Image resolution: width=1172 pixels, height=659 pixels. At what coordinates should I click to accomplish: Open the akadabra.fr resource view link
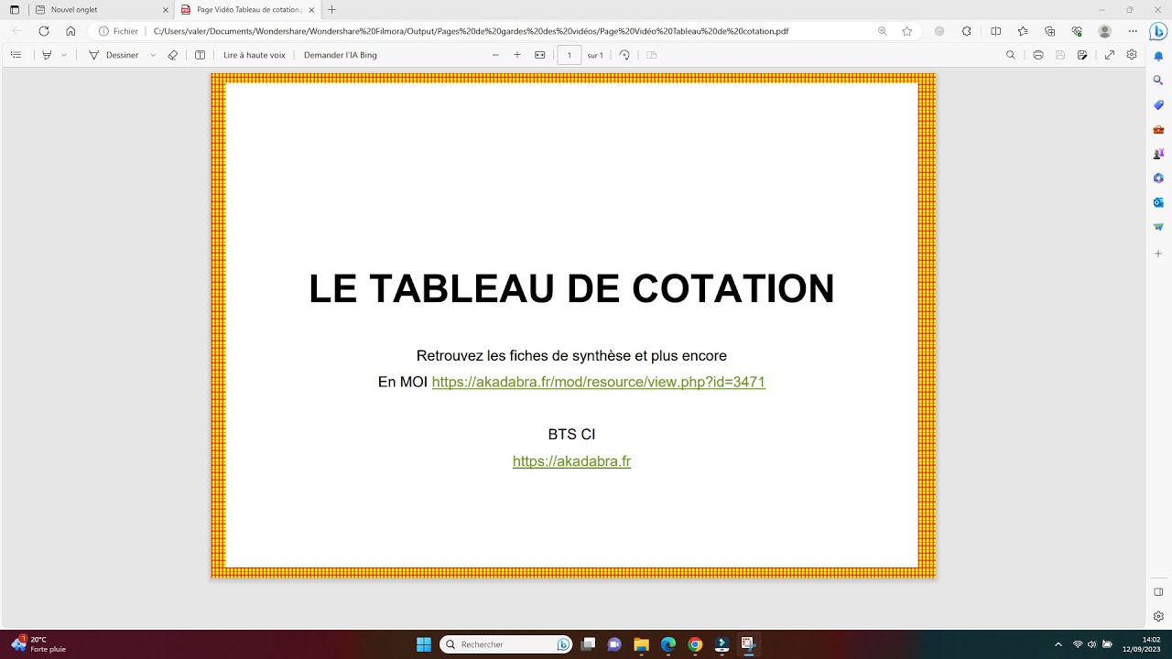tap(598, 382)
